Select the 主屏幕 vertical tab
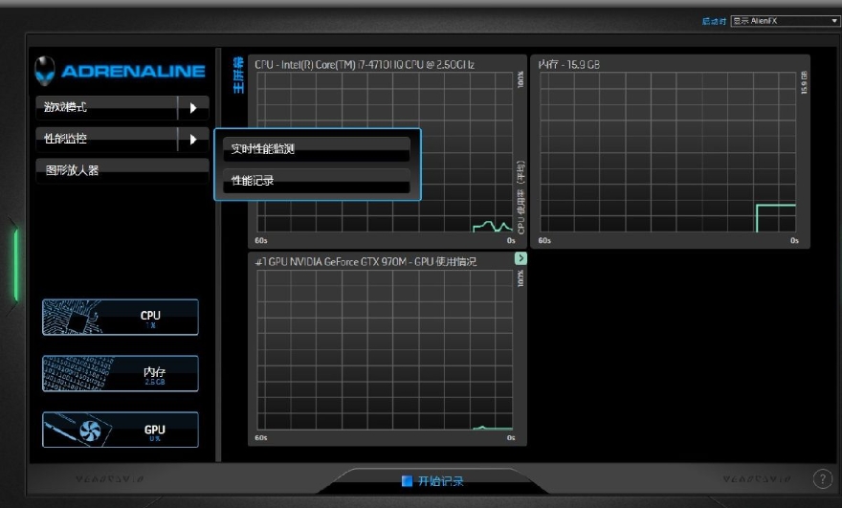 click(238, 76)
